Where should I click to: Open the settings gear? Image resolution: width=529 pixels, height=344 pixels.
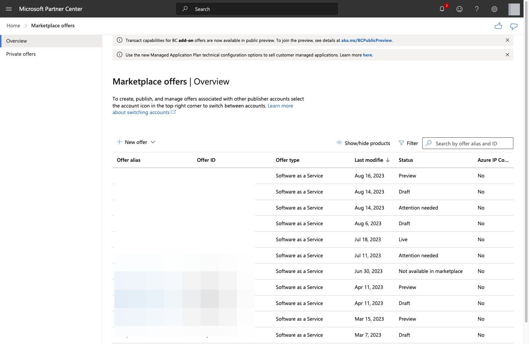[x=494, y=9]
